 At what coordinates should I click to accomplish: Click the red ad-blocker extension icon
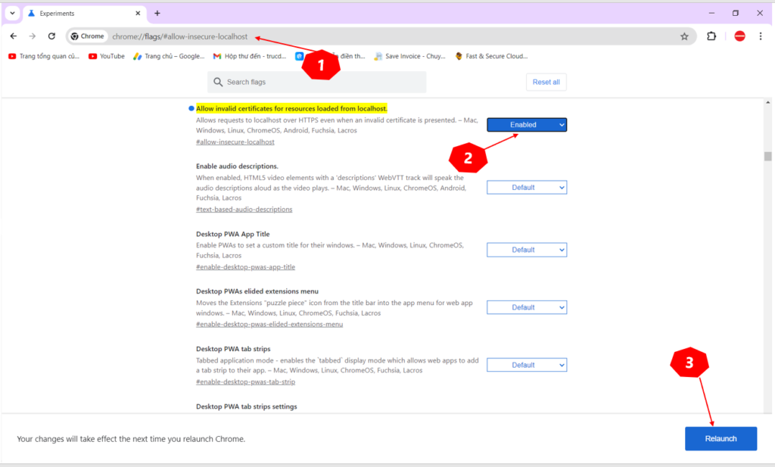coord(739,36)
